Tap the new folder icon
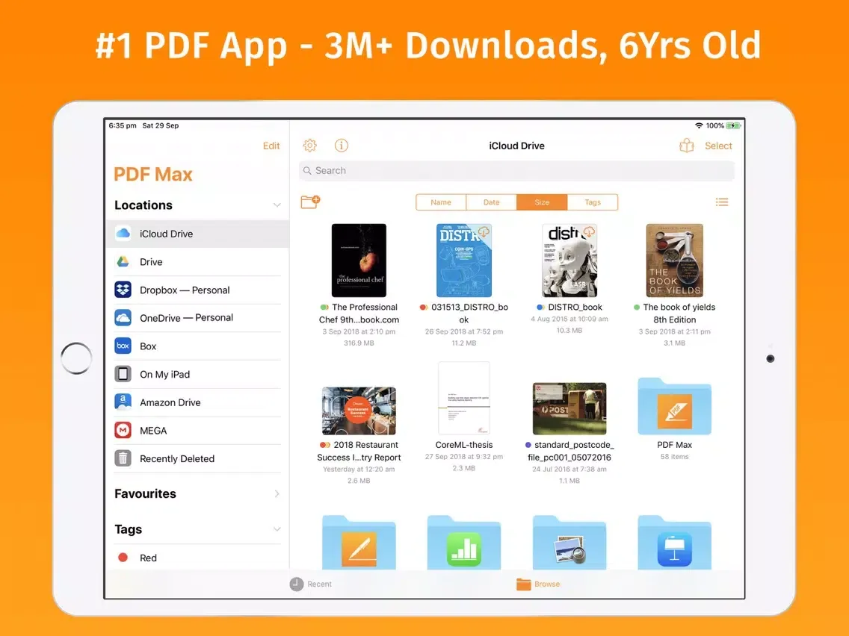 pos(310,202)
